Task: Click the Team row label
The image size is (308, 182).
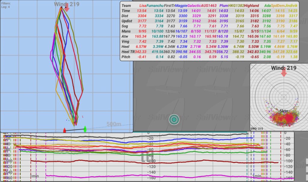Action: pos(126,6)
